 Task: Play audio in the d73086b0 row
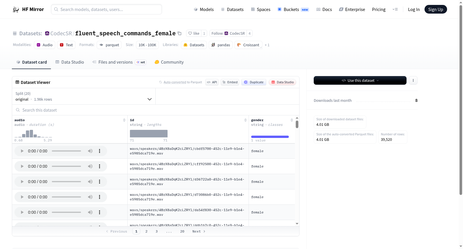(22, 197)
